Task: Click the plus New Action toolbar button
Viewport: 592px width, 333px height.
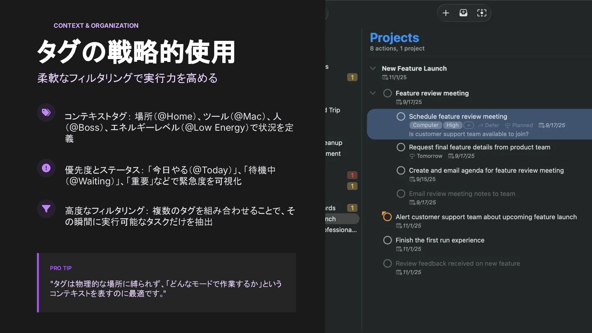Action: tap(446, 13)
